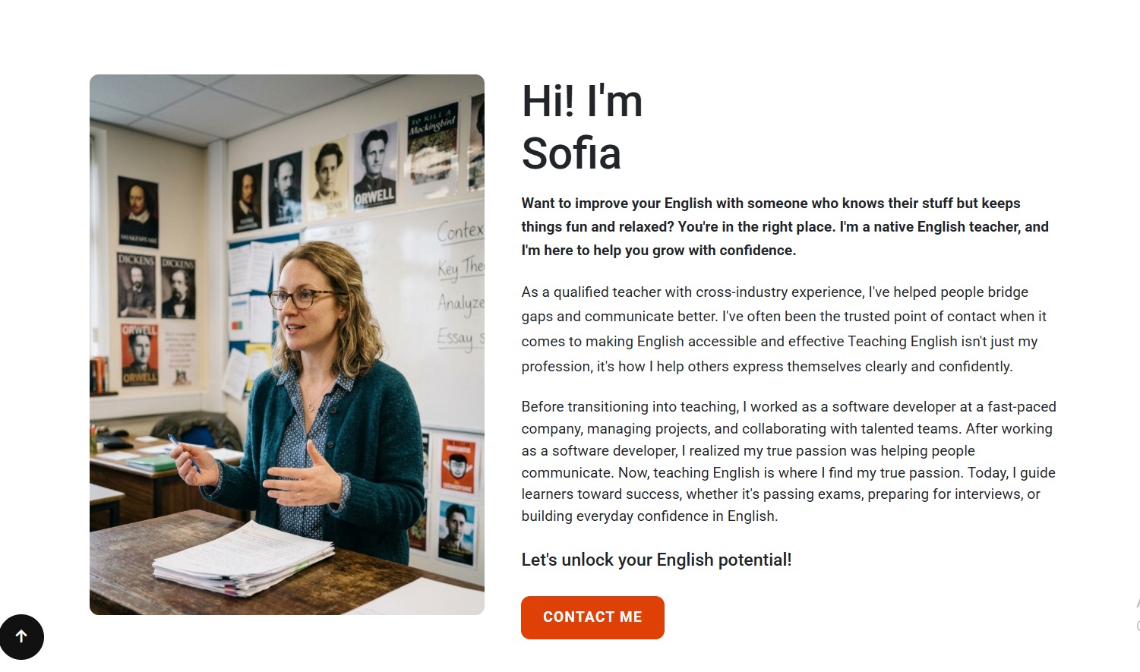This screenshot has height=672, width=1140.
Task: Click the word "fast-paced" in the last paragraph
Action: click(1022, 407)
